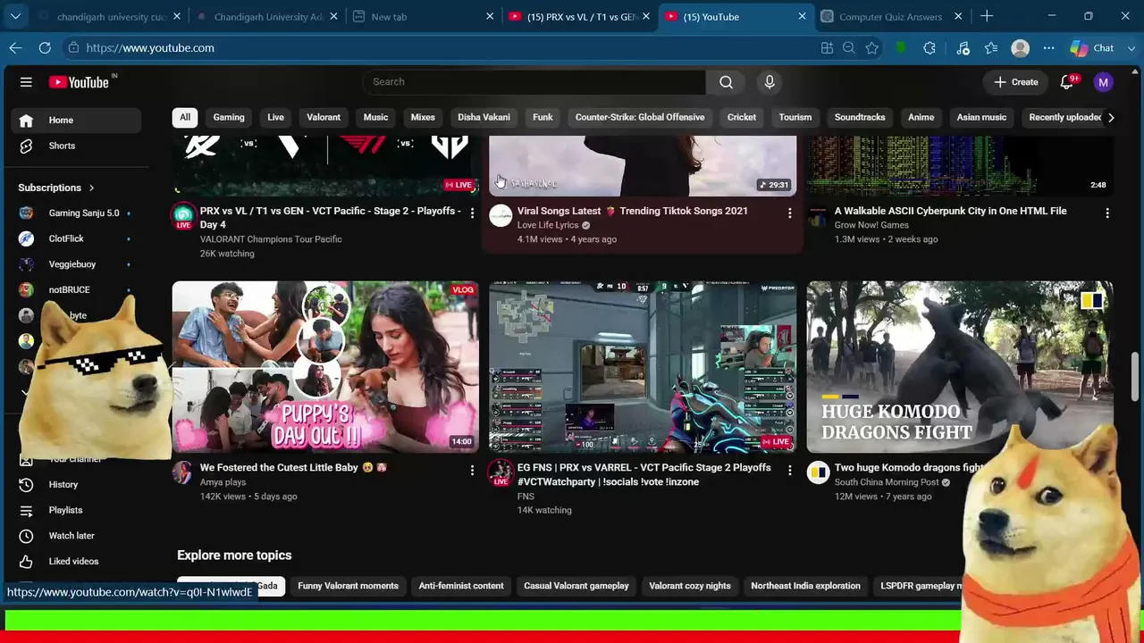The image size is (1144, 643).
Task: Open options menu for PRX vs VL video
Action: 472,213
